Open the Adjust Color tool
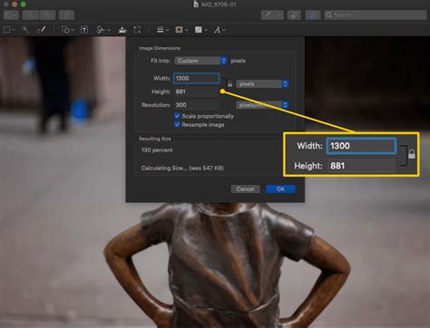The image size is (430, 328). click(x=122, y=30)
